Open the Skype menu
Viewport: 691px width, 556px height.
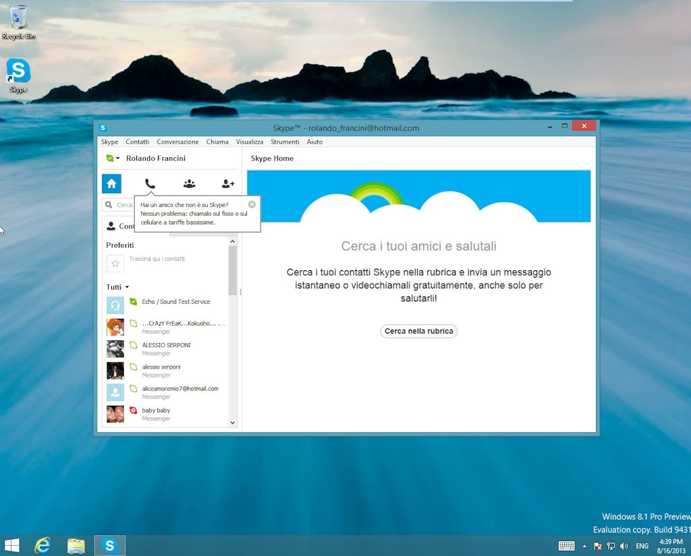[x=109, y=142]
